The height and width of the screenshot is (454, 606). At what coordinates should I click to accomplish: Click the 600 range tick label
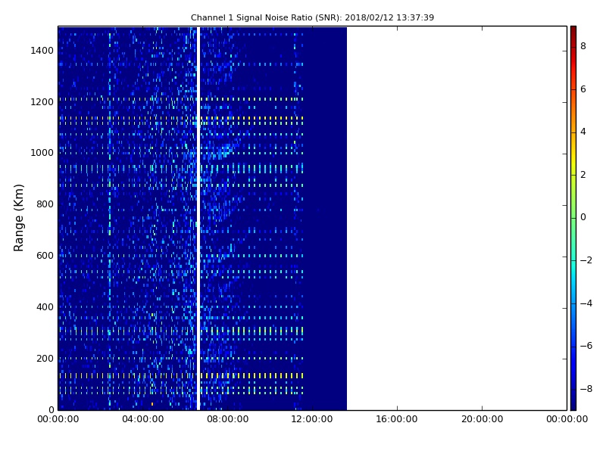[45, 256]
